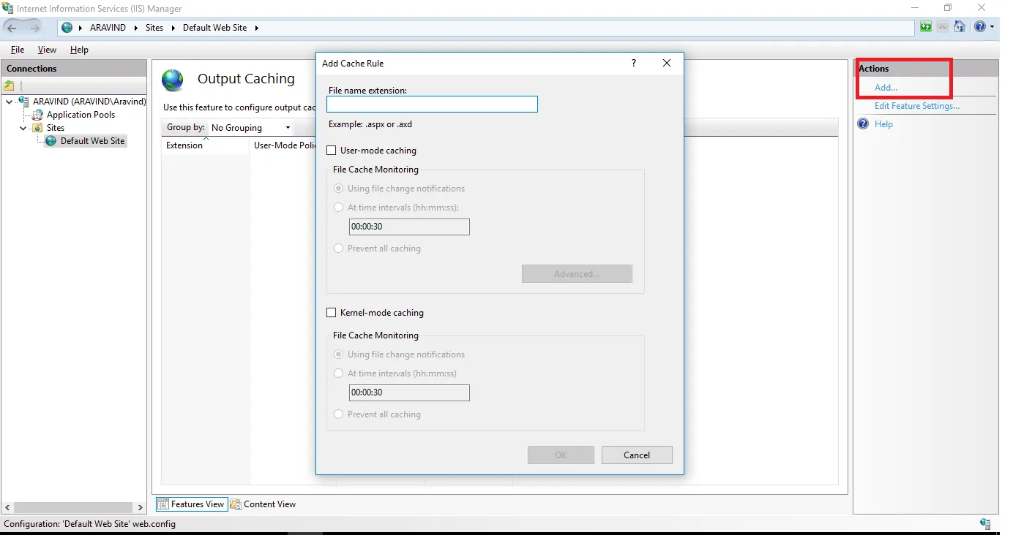This screenshot has width=1013, height=535.
Task: Click the Connections scrollbar left arrow
Action: point(8,507)
